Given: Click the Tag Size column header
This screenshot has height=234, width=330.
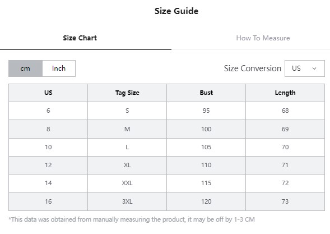Looking at the screenshot, I should pyautogui.click(x=127, y=93).
